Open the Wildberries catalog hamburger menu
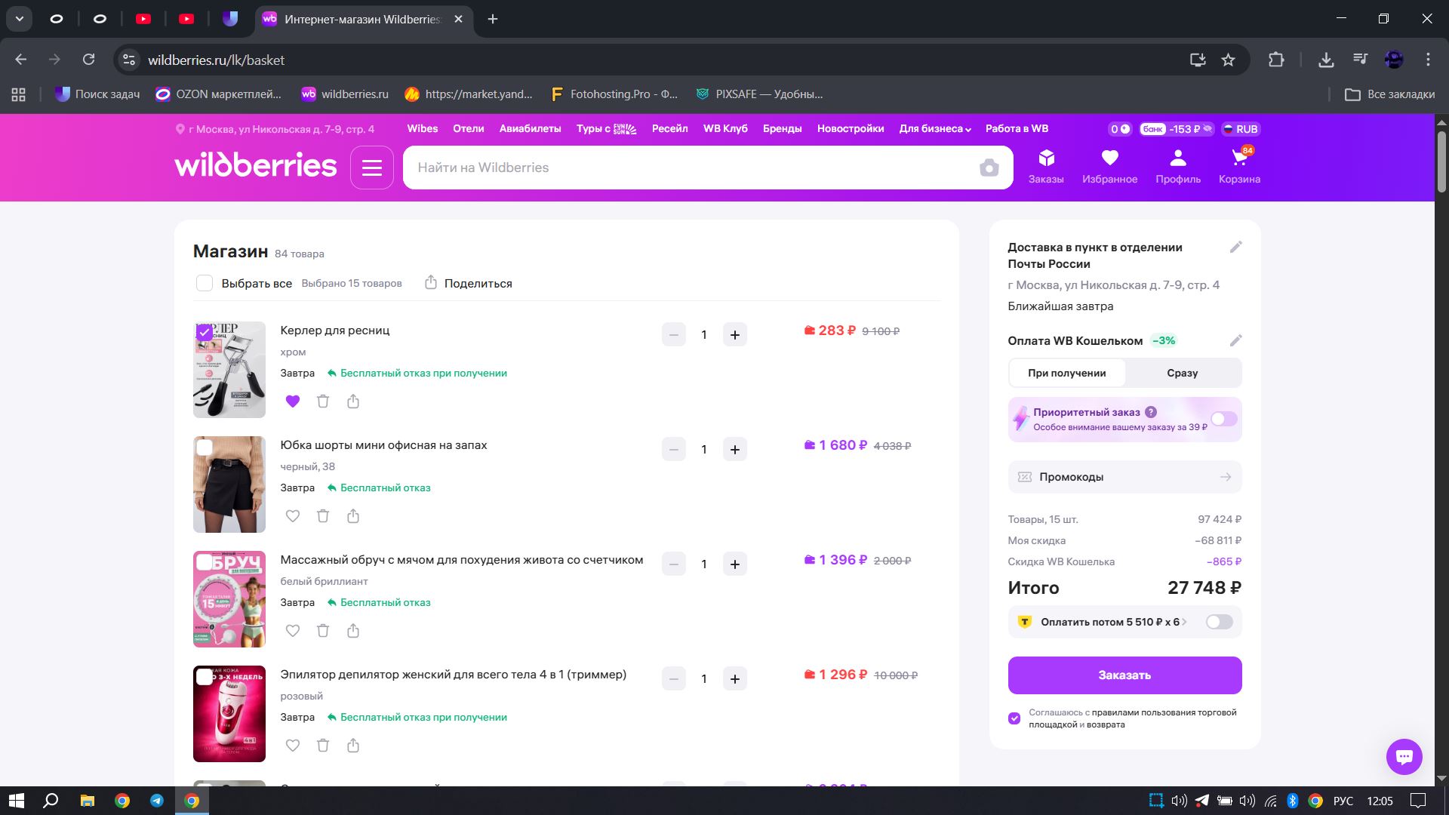Viewport: 1449px width, 815px height. [x=371, y=168]
